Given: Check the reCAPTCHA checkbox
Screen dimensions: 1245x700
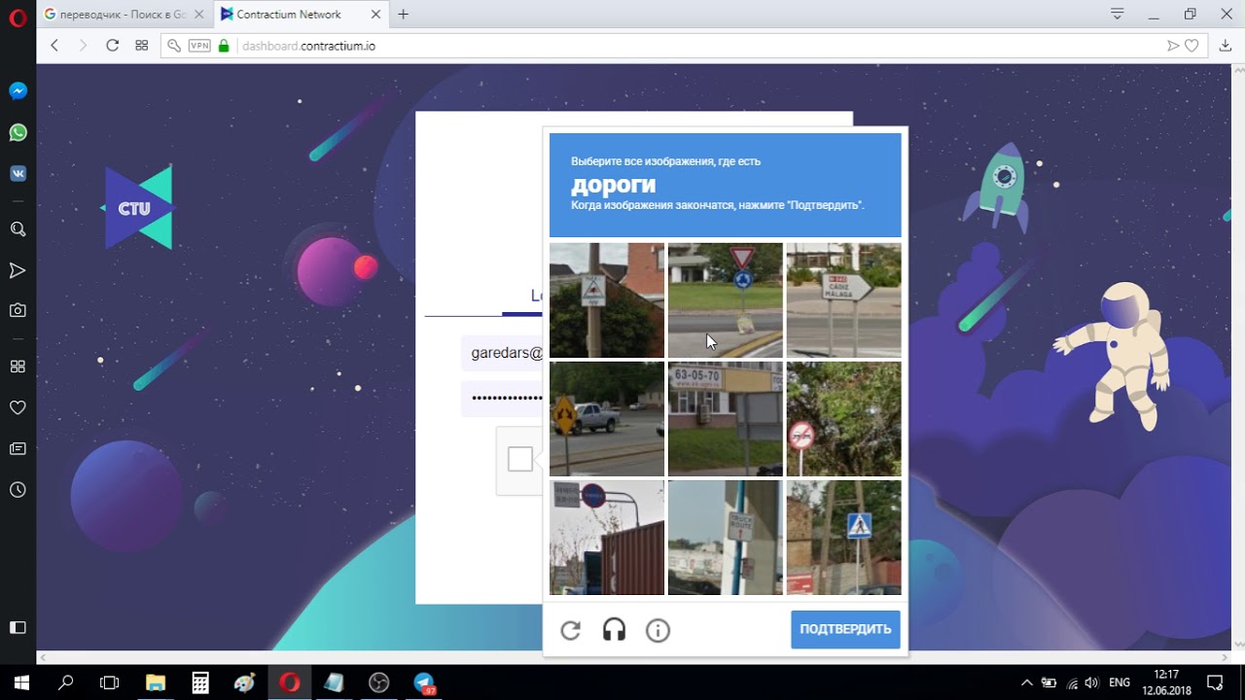Looking at the screenshot, I should click(520, 459).
